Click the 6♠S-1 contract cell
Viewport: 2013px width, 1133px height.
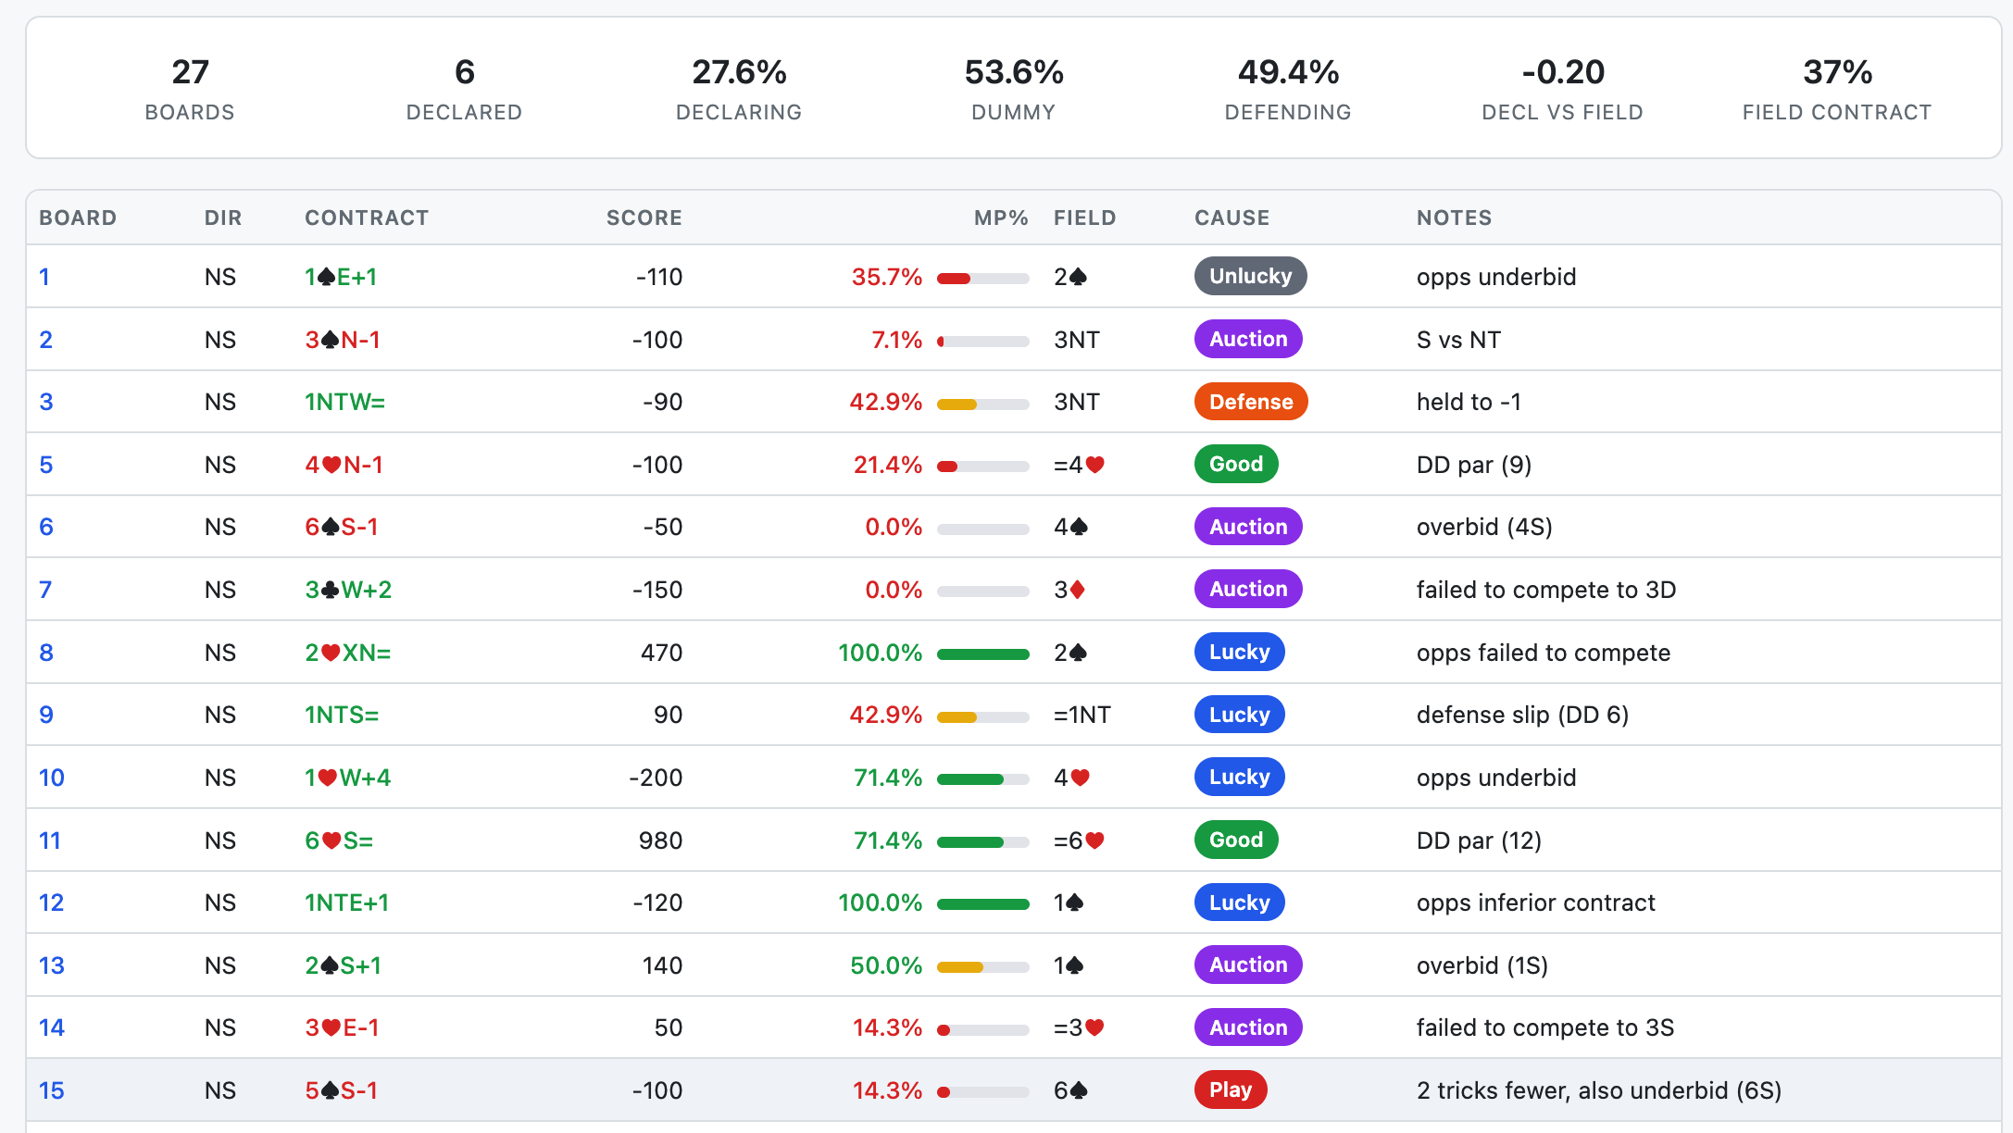[342, 528]
